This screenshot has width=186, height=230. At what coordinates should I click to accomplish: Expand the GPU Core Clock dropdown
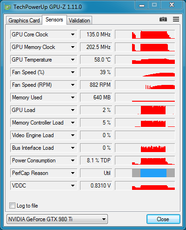click(x=73, y=35)
